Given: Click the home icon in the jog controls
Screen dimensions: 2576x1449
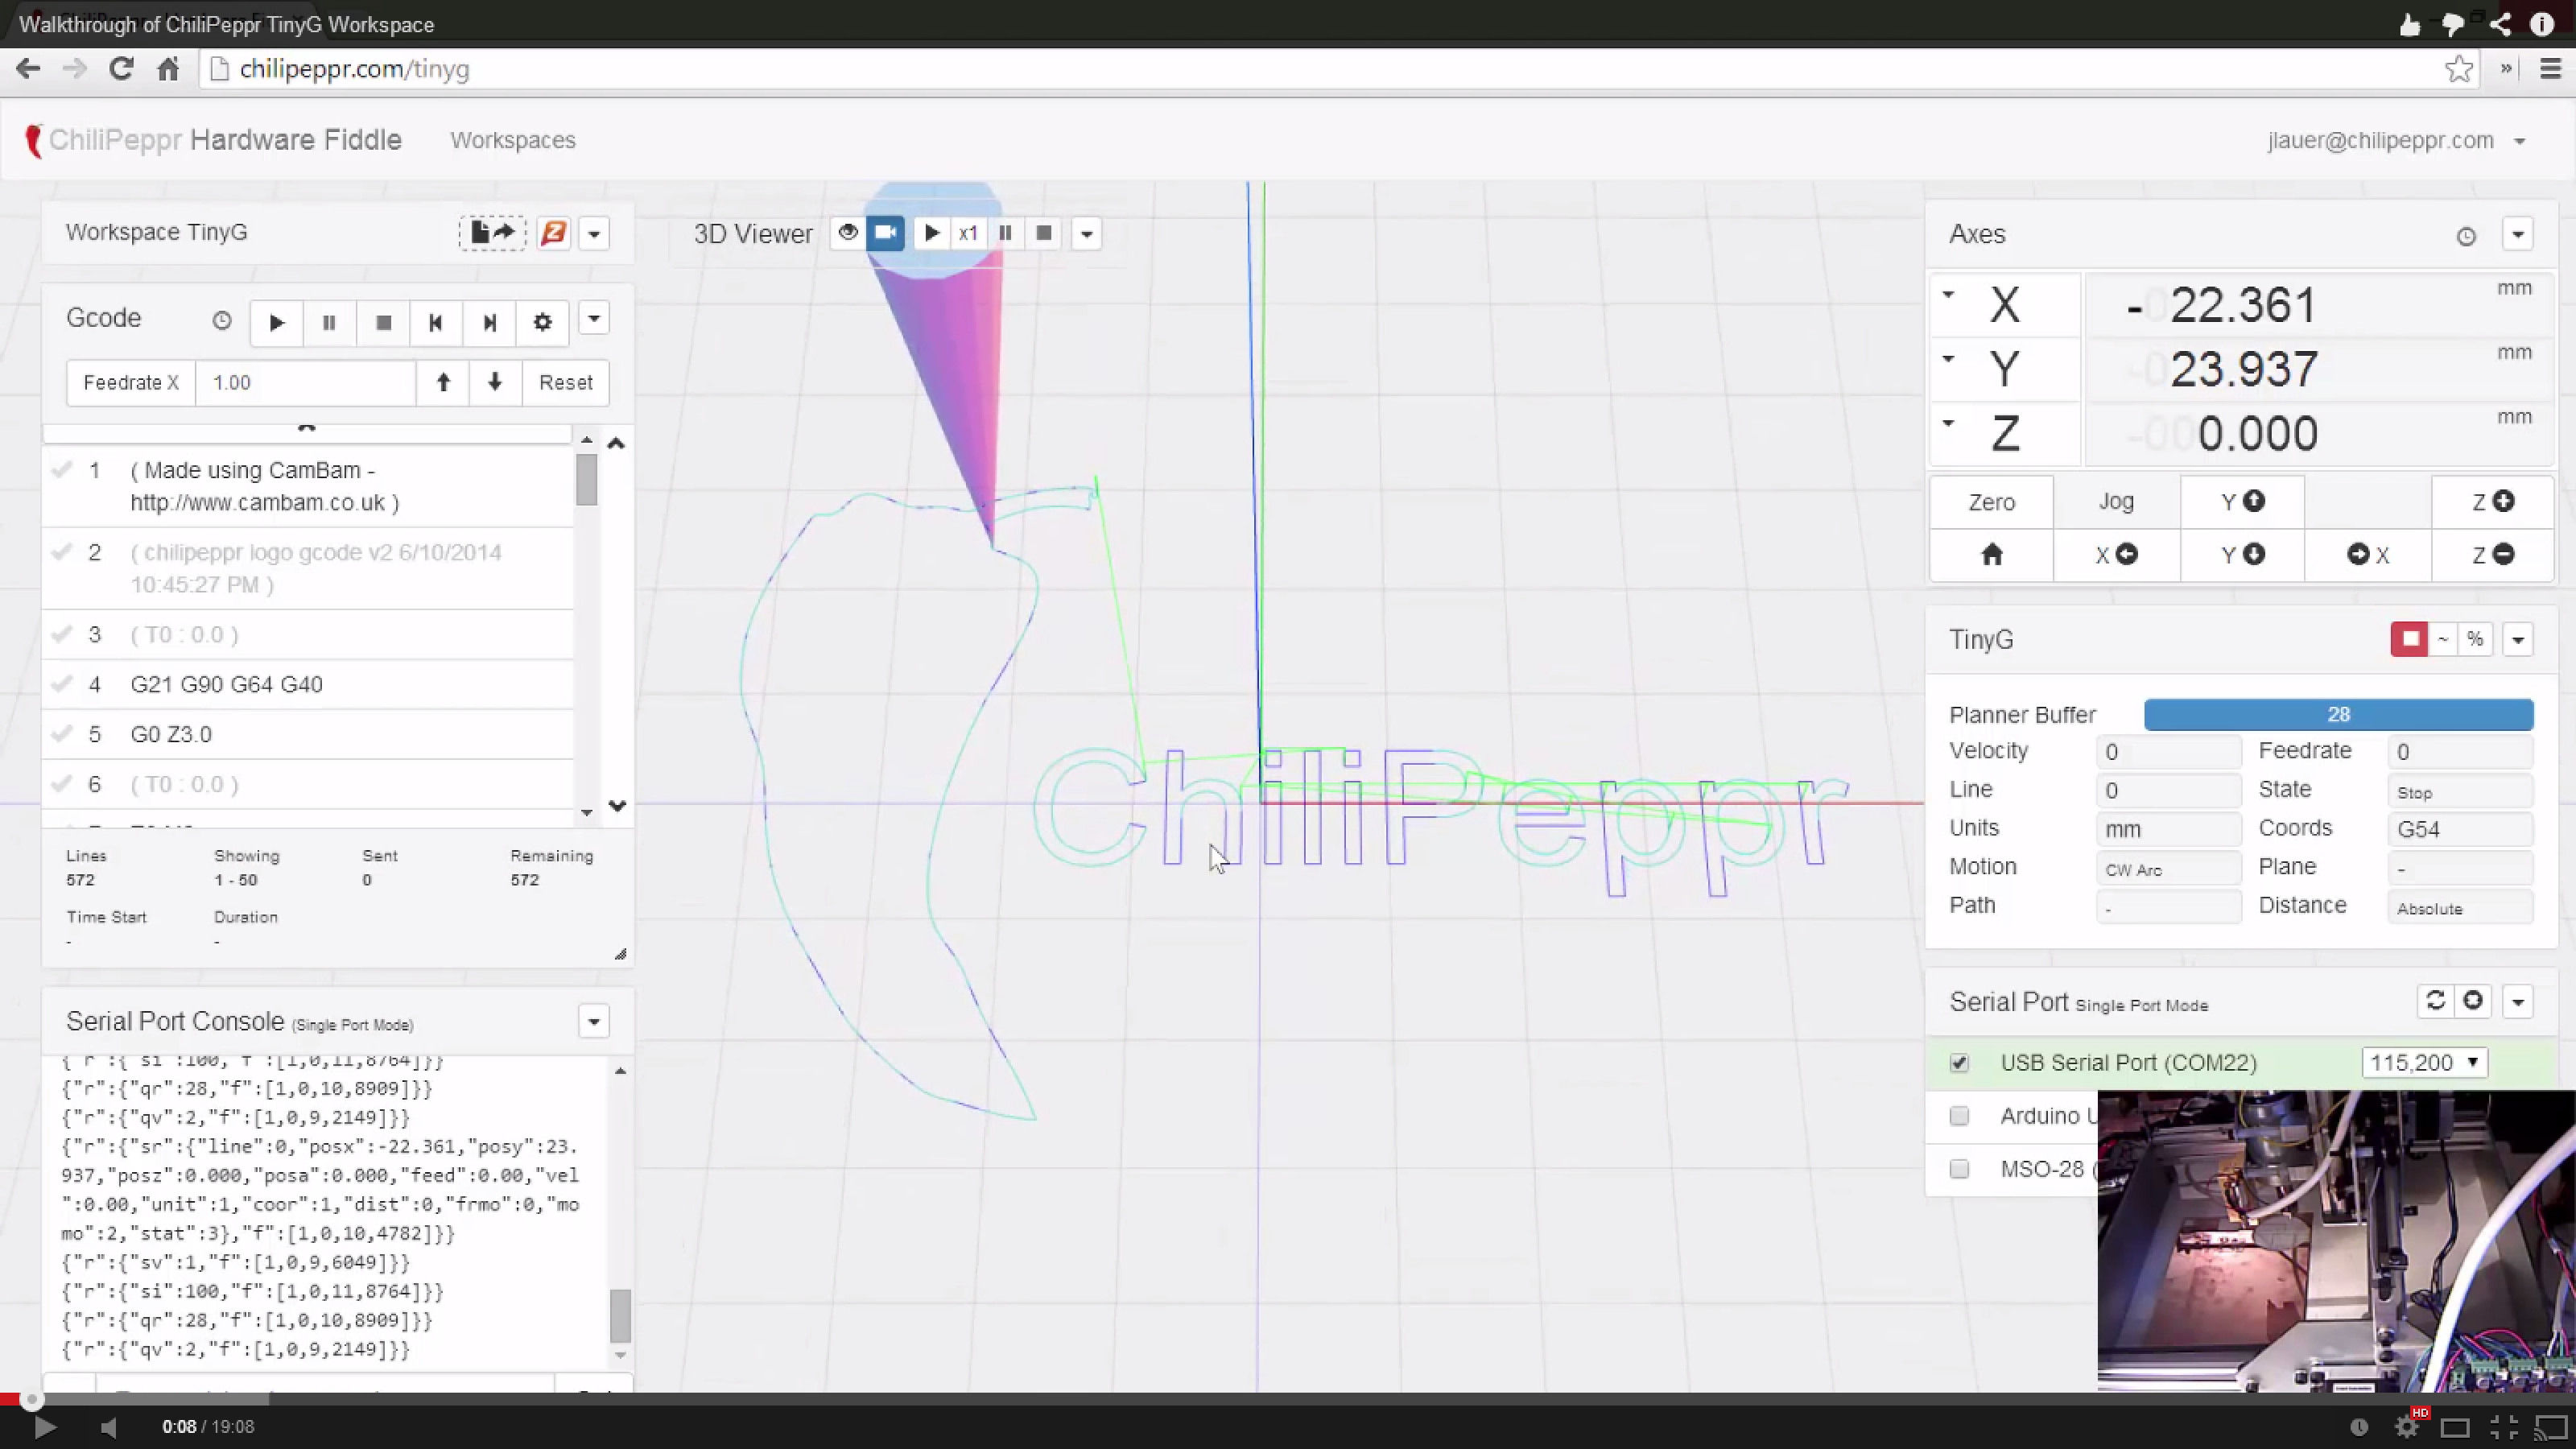Looking at the screenshot, I should pos(1993,555).
